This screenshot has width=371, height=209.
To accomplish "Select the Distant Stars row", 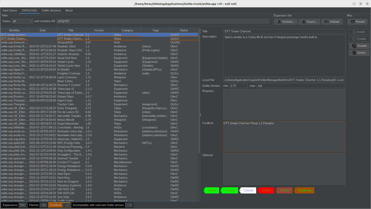I will [x=99, y=97].
